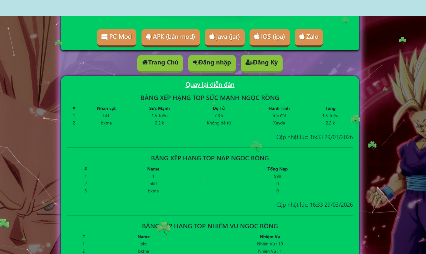Click the 'Name' header in the top-up table

pos(153,169)
